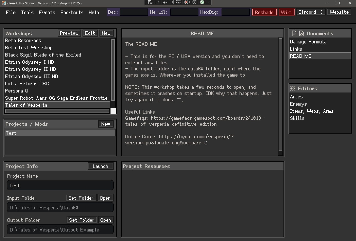The width and height of the screenshot is (356, 241).
Task: Click the red error count icon
Action: [187, 2]
